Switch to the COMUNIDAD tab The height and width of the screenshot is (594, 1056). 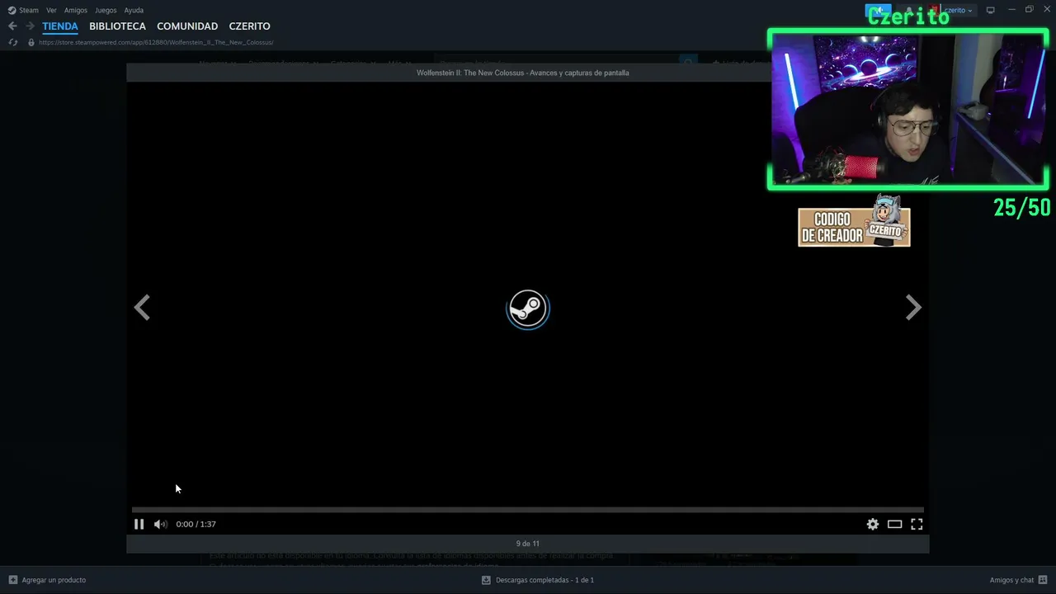click(187, 26)
